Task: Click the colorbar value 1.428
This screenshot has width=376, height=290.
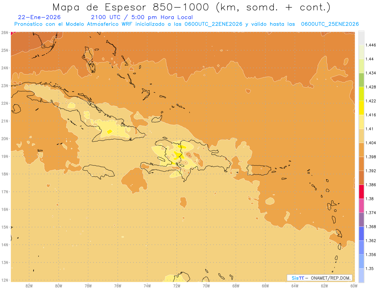Action: click(x=371, y=87)
